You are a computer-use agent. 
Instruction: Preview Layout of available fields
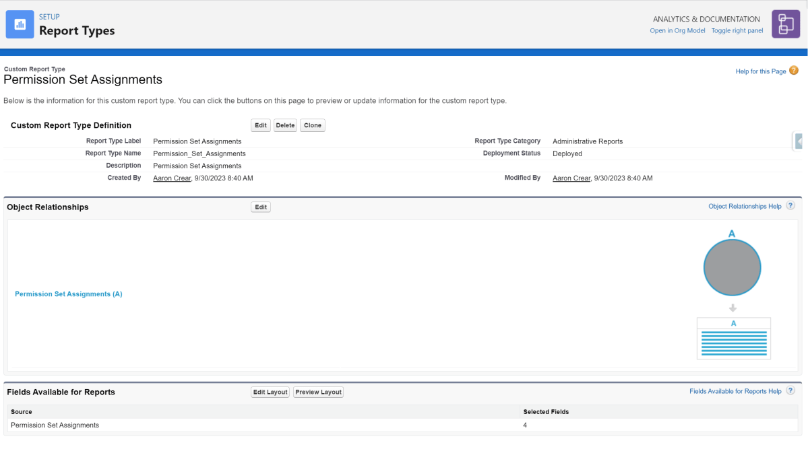318,392
